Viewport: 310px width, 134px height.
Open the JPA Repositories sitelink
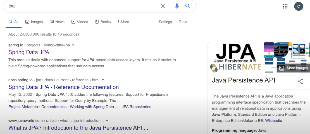point(136,107)
